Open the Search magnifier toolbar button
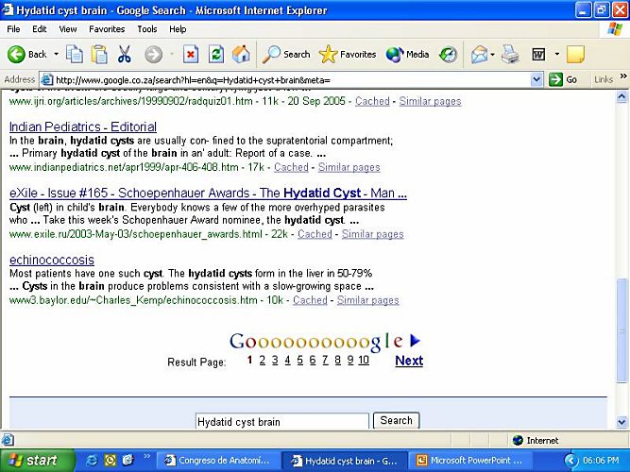The height and width of the screenshot is (472, 630). [x=286, y=54]
